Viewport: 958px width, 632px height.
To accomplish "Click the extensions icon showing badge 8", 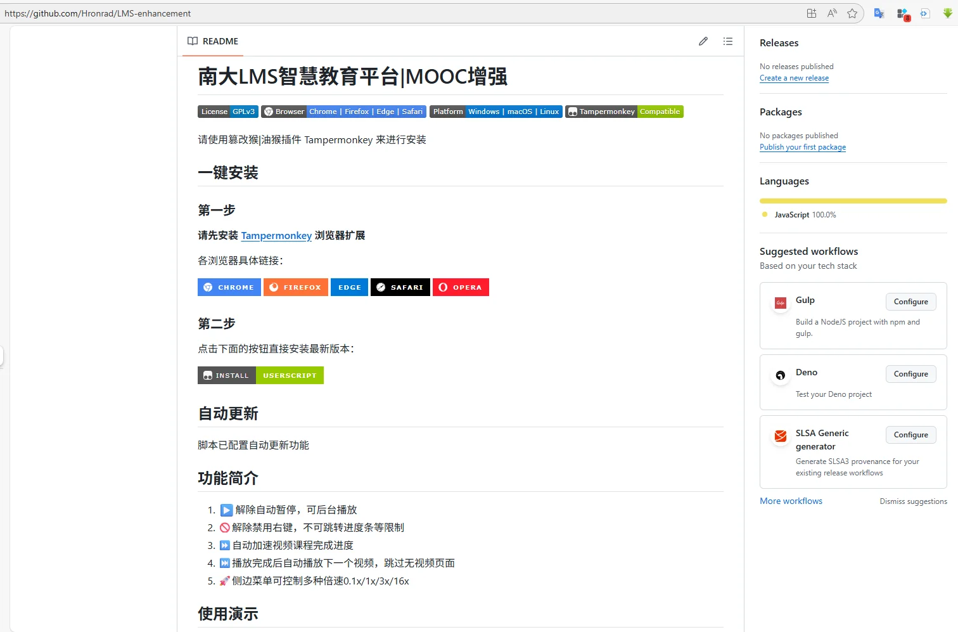I will 902,13.
